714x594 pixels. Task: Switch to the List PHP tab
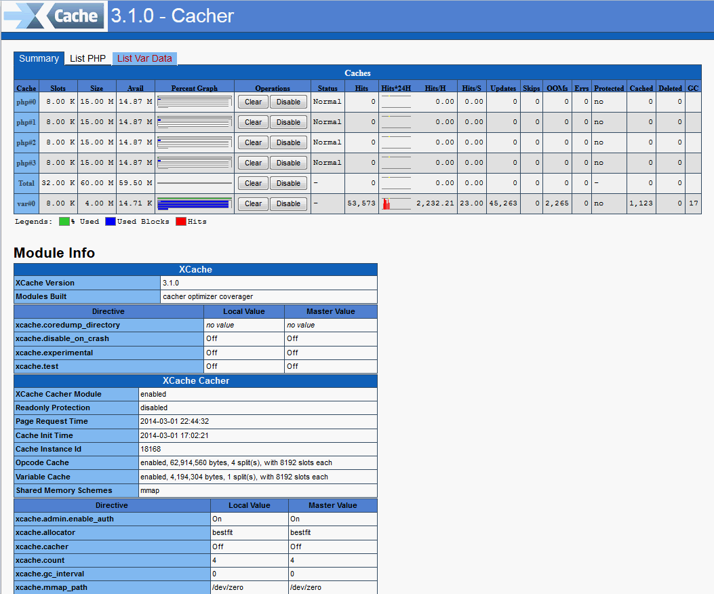point(88,58)
